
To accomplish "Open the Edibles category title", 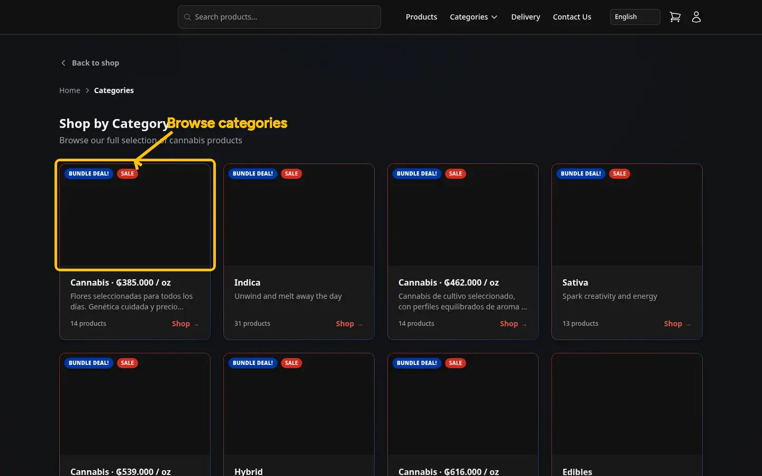I will click(x=577, y=471).
